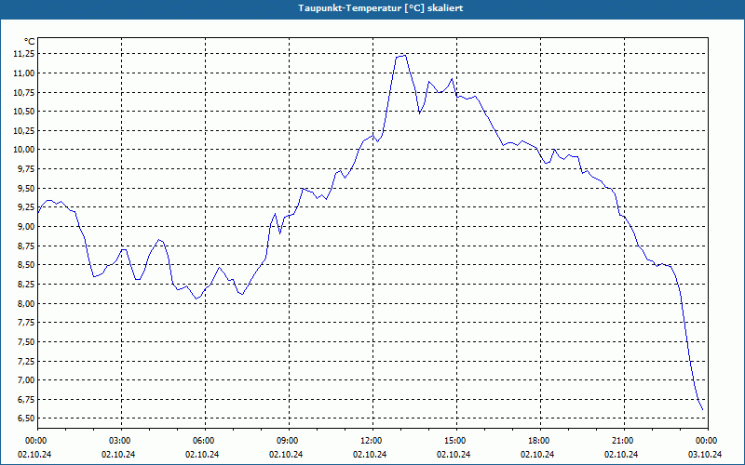Pick the '8,50' y-axis tick label

[25, 265]
